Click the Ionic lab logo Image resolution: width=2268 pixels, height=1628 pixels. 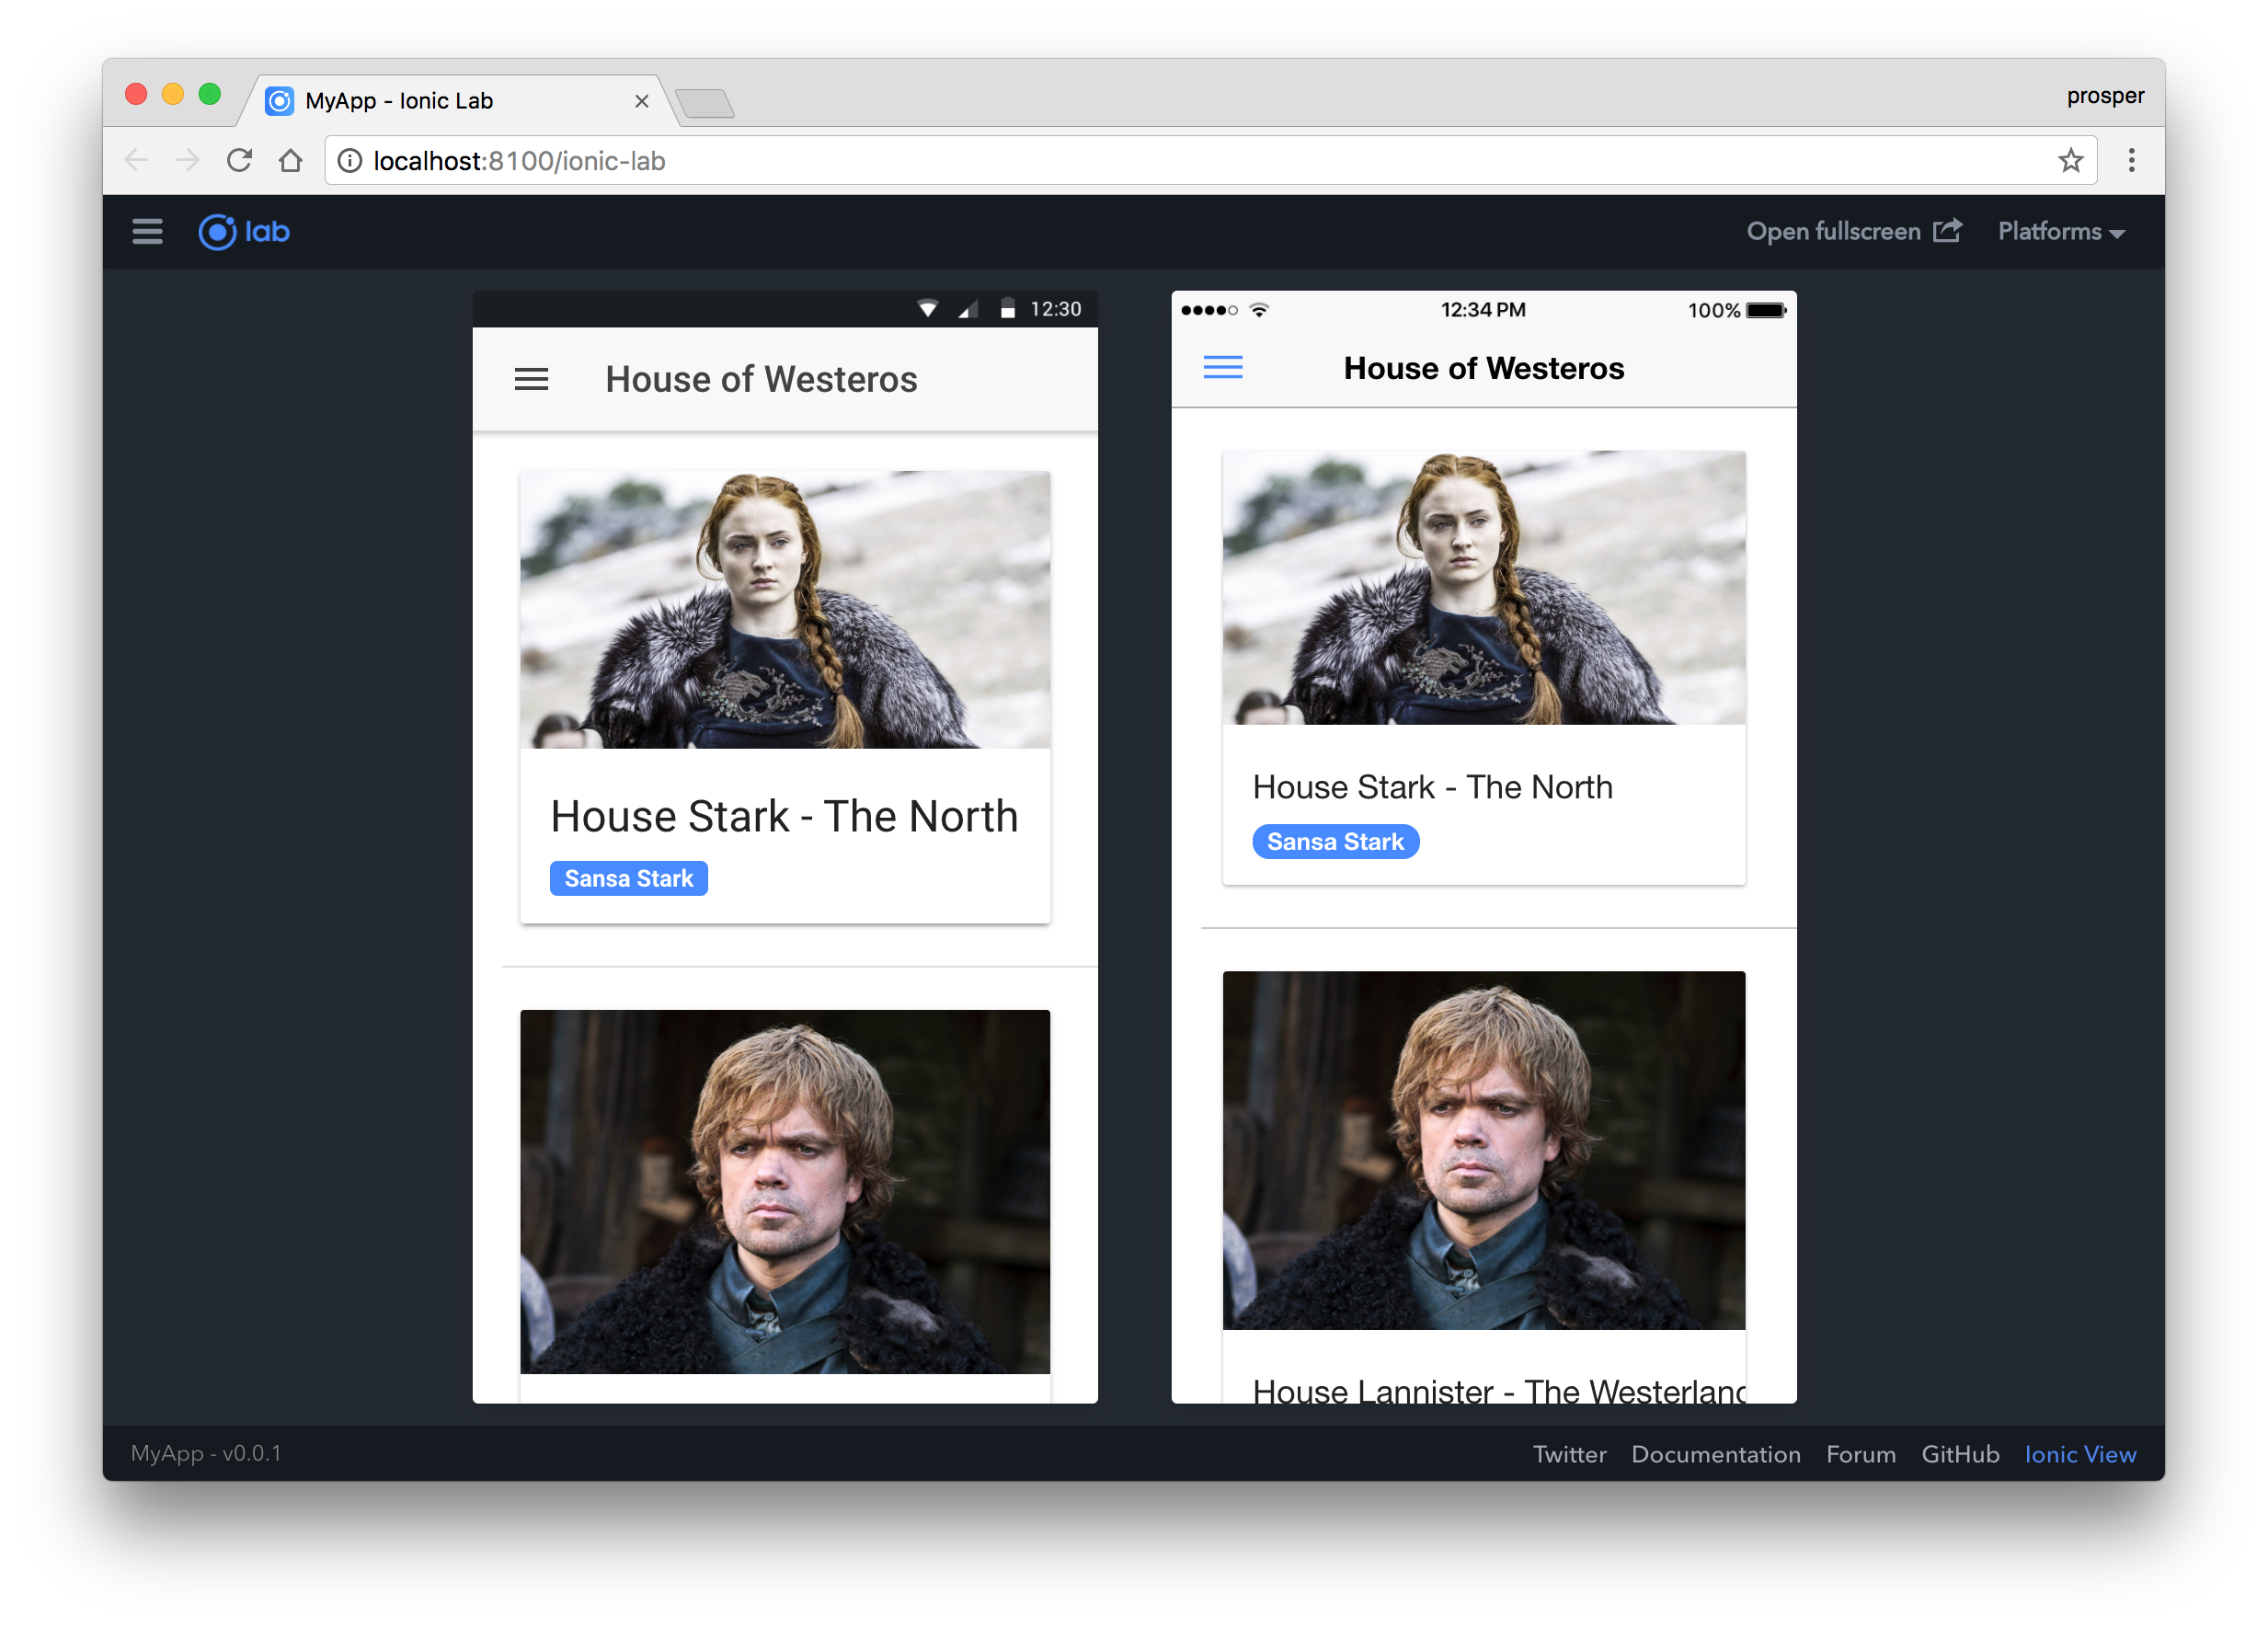(244, 232)
